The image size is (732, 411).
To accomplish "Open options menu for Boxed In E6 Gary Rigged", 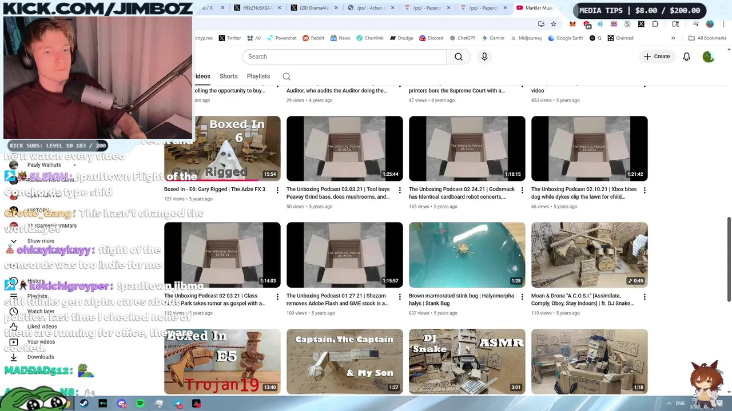I will click(277, 190).
